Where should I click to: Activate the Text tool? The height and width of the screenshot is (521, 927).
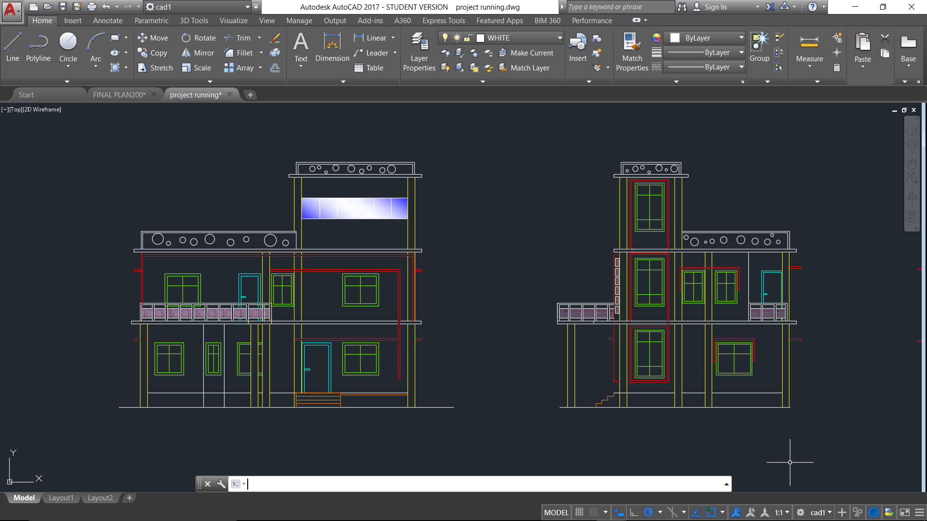(x=301, y=47)
